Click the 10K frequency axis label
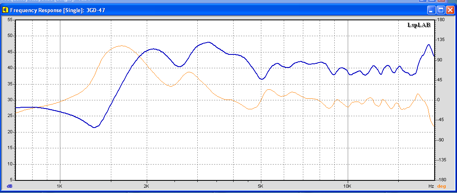The image size is (457, 193). click(347, 186)
